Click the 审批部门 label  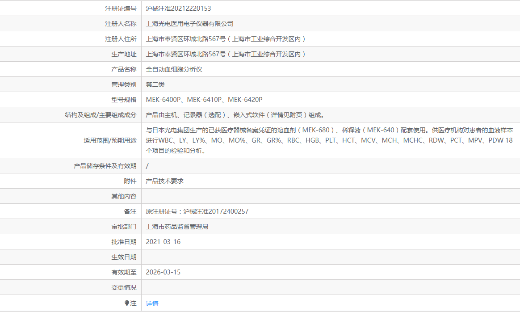pyautogui.click(x=124, y=227)
